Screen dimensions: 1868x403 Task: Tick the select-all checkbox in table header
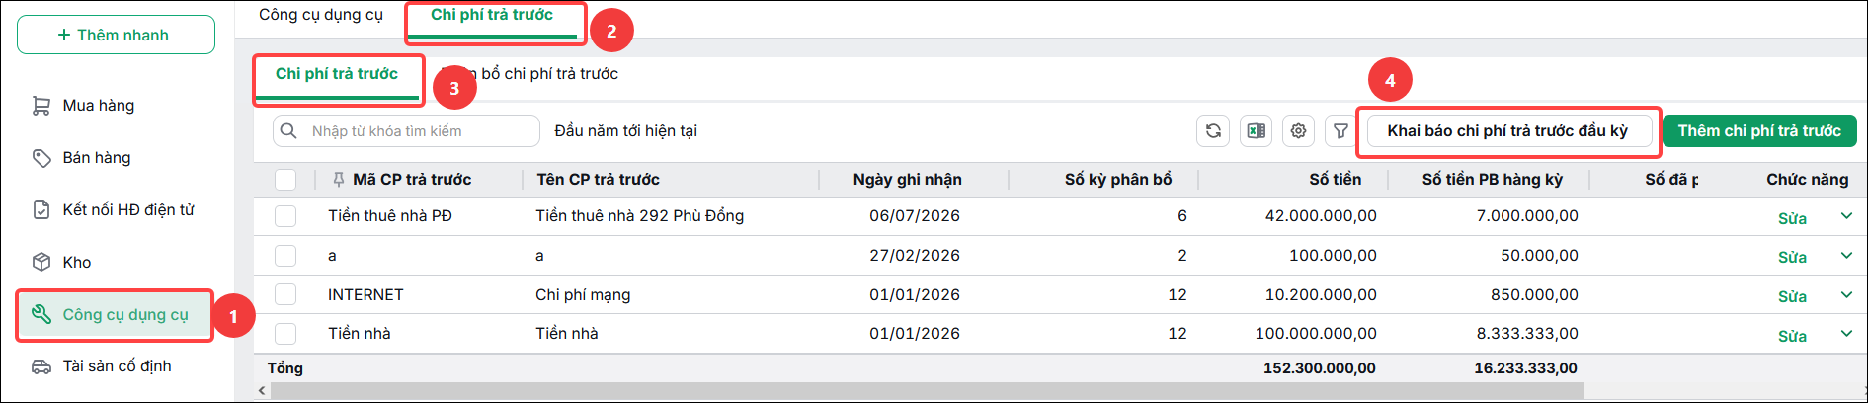(x=285, y=180)
